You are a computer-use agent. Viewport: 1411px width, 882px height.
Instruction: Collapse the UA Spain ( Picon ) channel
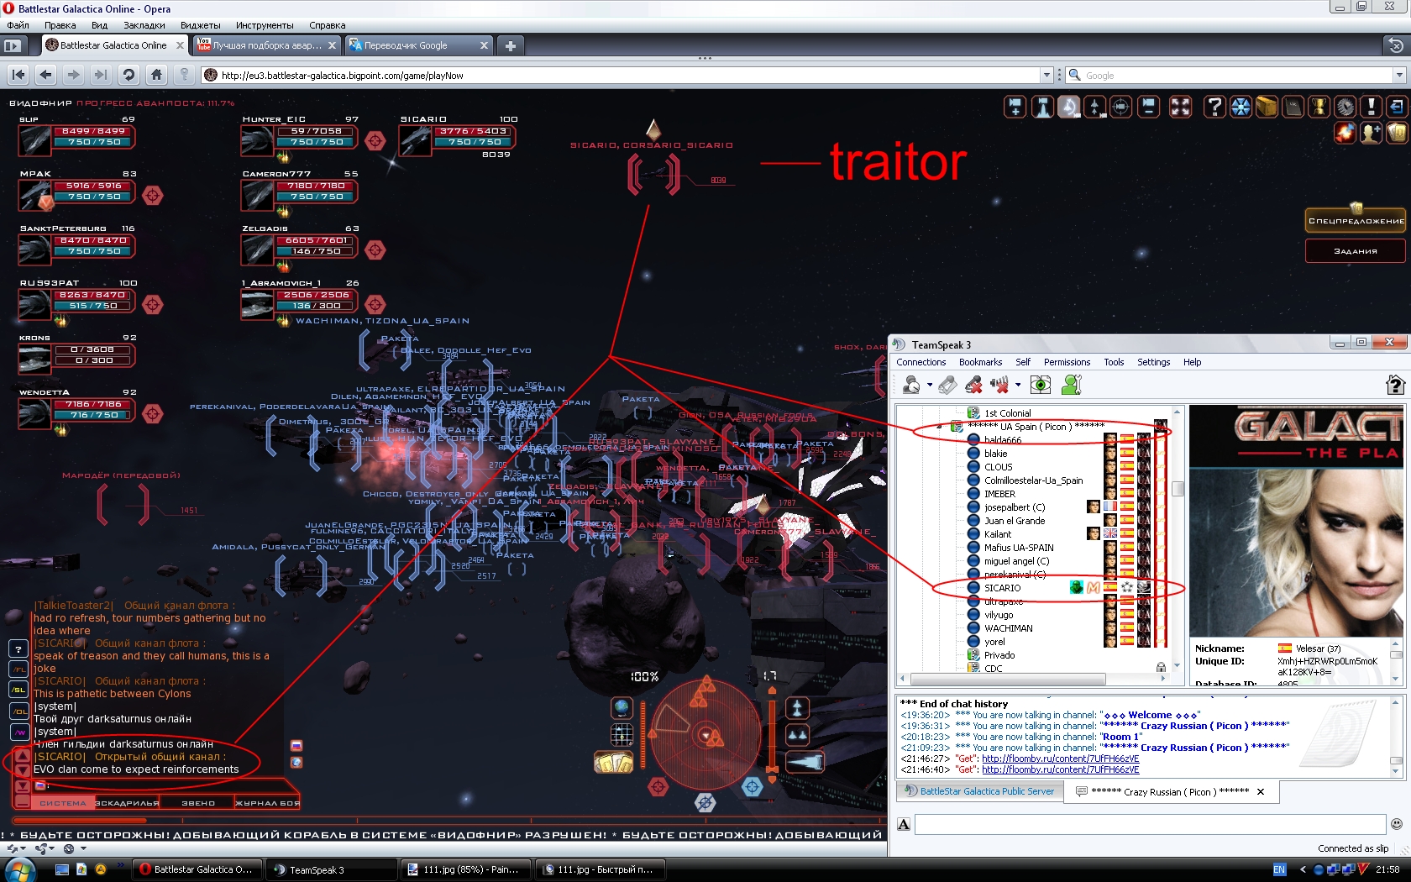940,427
